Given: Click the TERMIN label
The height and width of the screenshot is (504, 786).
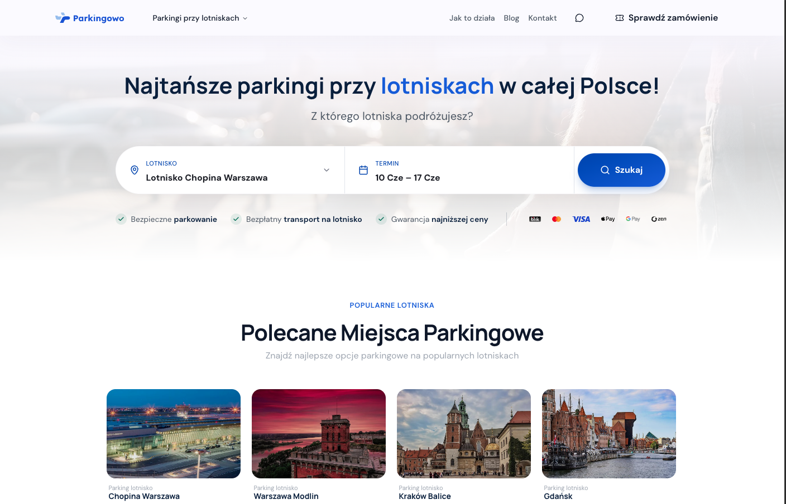Looking at the screenshot, I should pyautogui.click(x=387, y=163).
